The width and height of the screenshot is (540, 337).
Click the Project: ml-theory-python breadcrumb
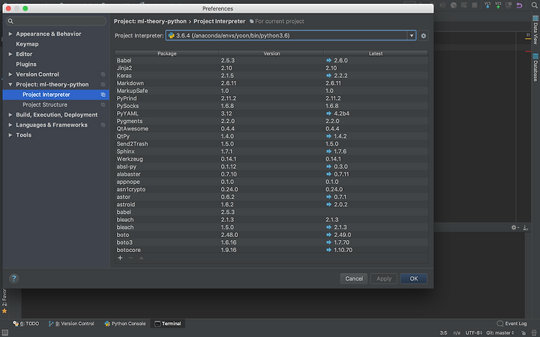point(150,21)
